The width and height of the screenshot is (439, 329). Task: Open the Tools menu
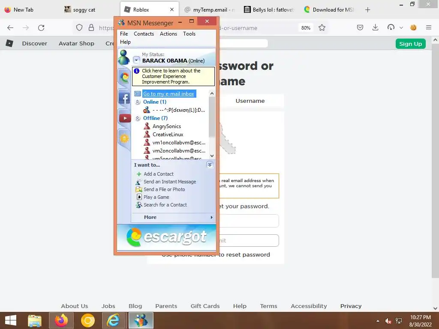pyautogui.click(x=189, y=34)
